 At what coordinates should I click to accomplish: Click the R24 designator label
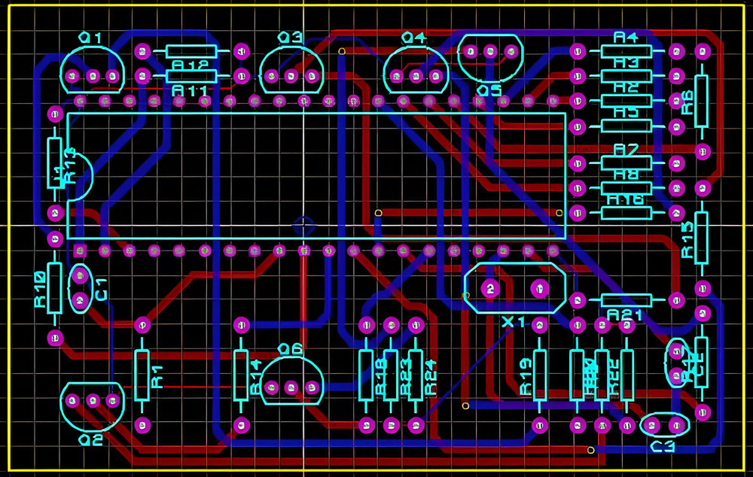coord(431,378)
